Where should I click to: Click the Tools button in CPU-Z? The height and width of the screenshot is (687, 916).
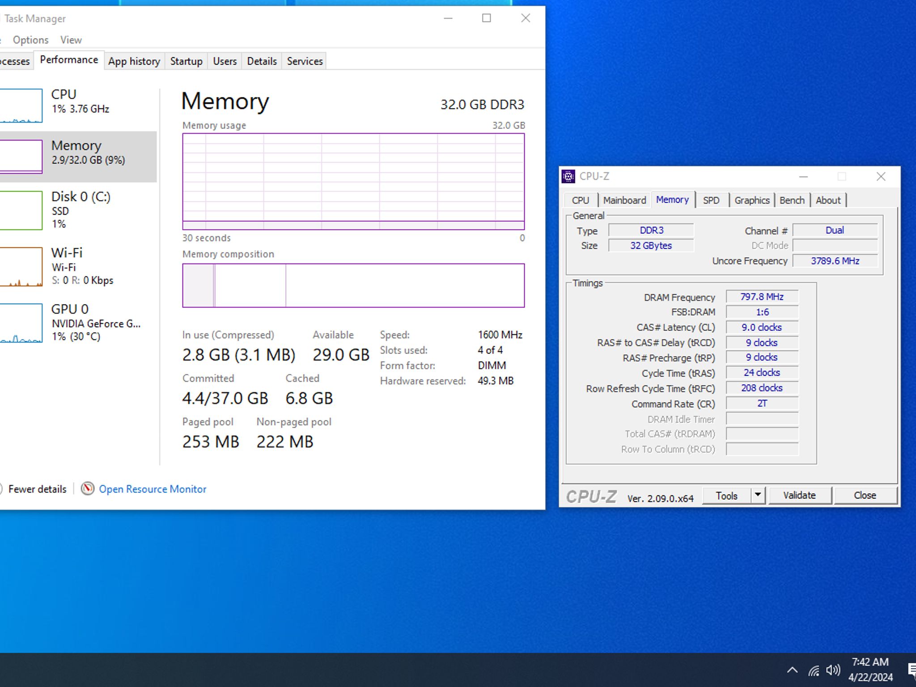coord(727,496)
